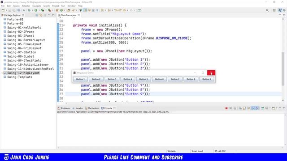This screenshot has height=161, width=287.
Task: Click the New Java Class toolbar icon
Action: (x=61, y=10)
